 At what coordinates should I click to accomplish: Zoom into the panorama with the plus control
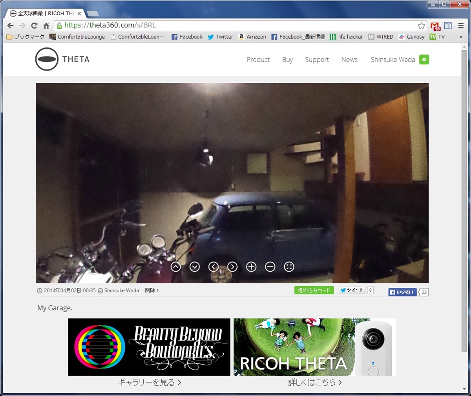(x=251, y=267)
